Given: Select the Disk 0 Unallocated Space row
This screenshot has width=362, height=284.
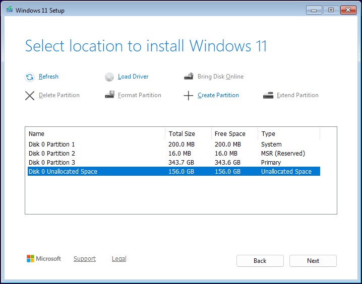Looking at the screenshot, I should (x=174, y=171).
